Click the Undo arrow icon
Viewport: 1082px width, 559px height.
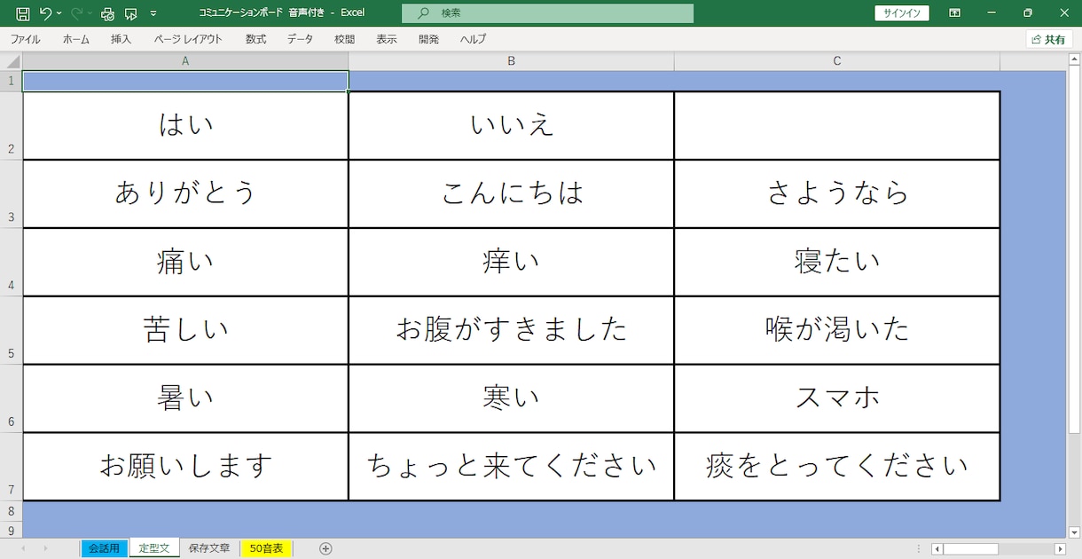[x=45, y=13]
